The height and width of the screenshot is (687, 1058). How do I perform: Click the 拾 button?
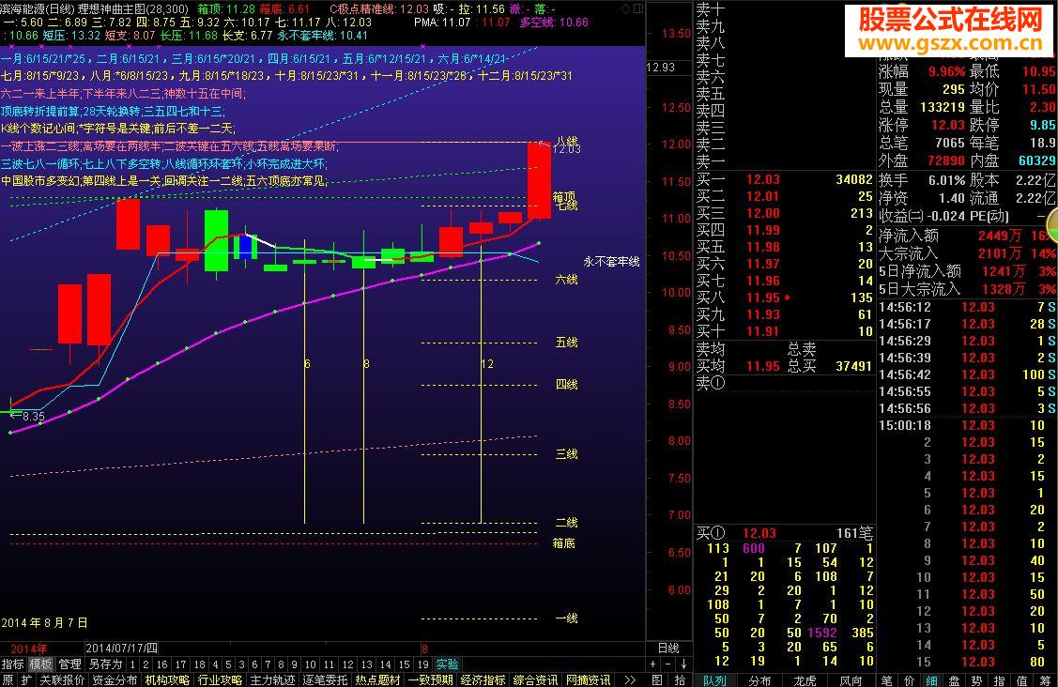(x=680, y=680)
